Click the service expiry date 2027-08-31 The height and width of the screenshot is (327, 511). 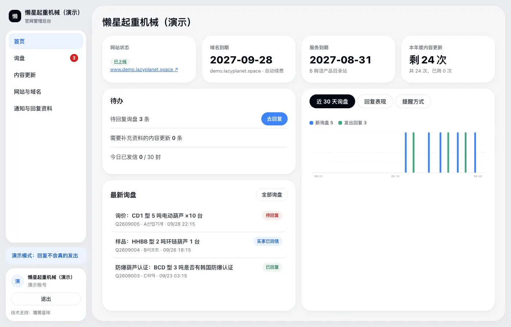point(341,60)
